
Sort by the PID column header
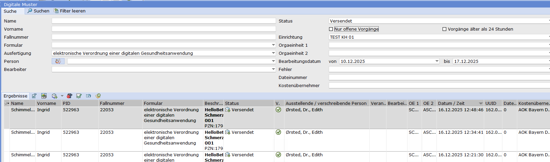pyautogui.click(x=80, y=104)
